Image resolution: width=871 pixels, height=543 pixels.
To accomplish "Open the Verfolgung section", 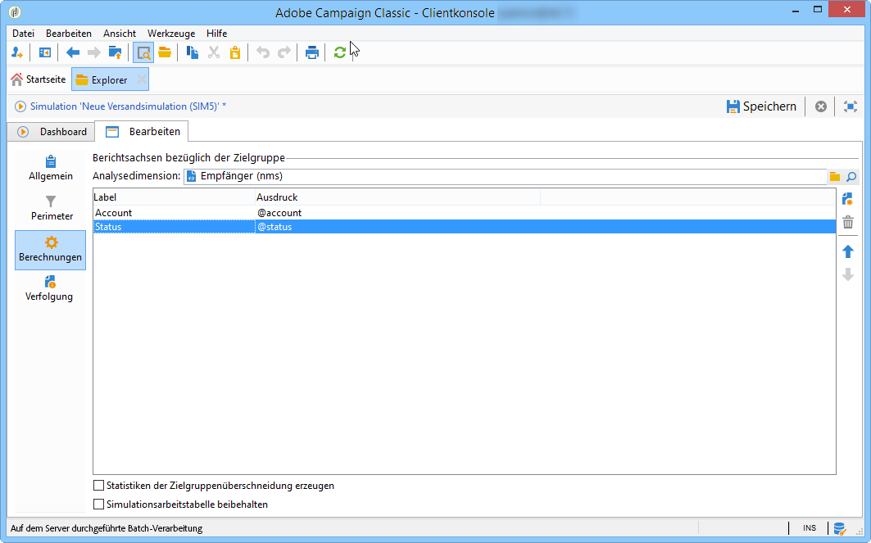I will coord(51,289).
